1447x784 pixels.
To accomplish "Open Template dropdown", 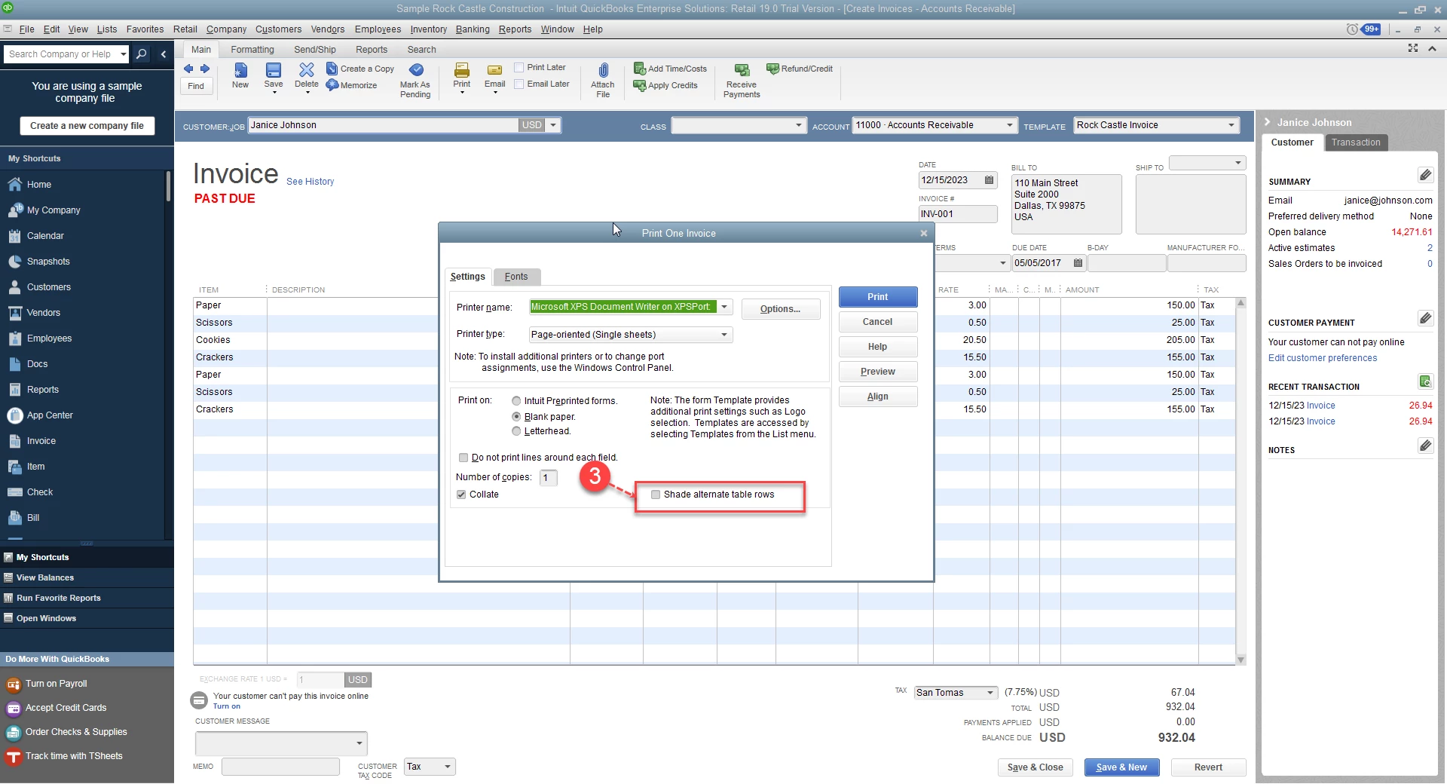I will (x=1231, y=126).
